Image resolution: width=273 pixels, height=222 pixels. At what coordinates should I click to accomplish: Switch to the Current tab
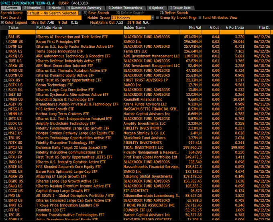tap(10, 8)
